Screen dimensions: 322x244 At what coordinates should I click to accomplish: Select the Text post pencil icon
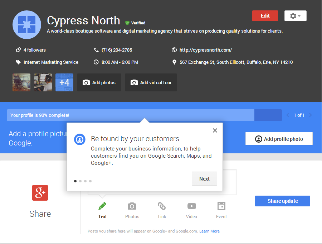point(102,206)
